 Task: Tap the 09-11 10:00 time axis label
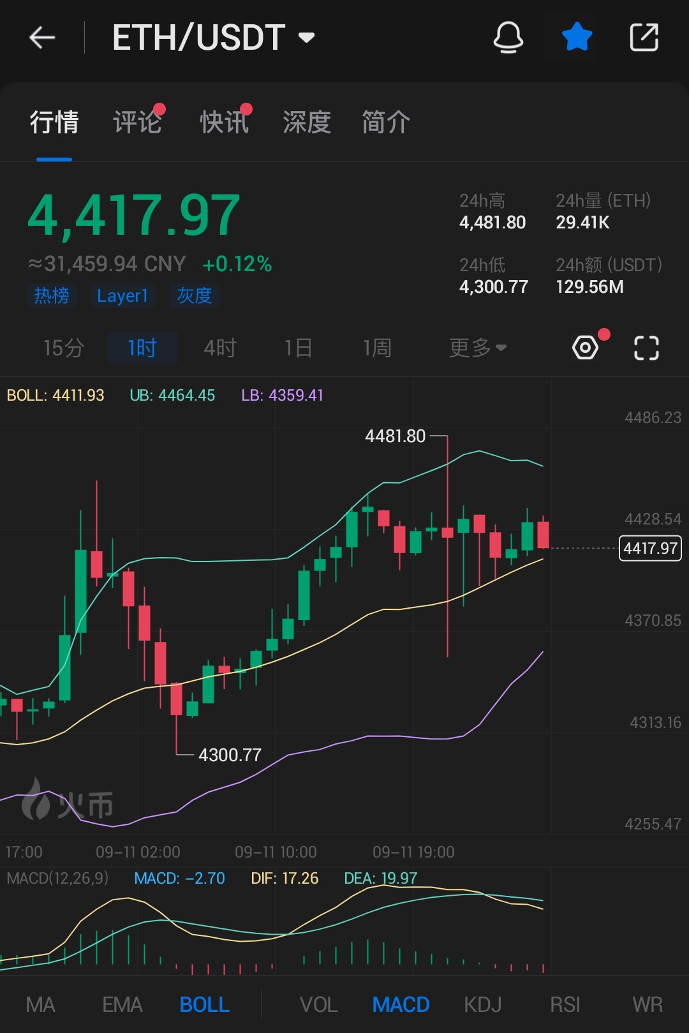point(276,852)
